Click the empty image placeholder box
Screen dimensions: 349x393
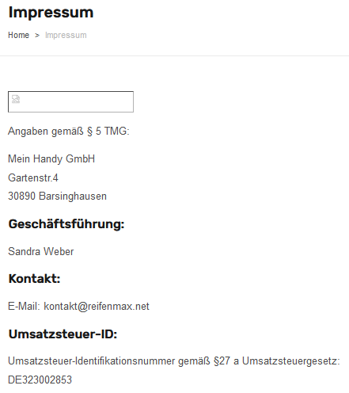tap(70, 101)
